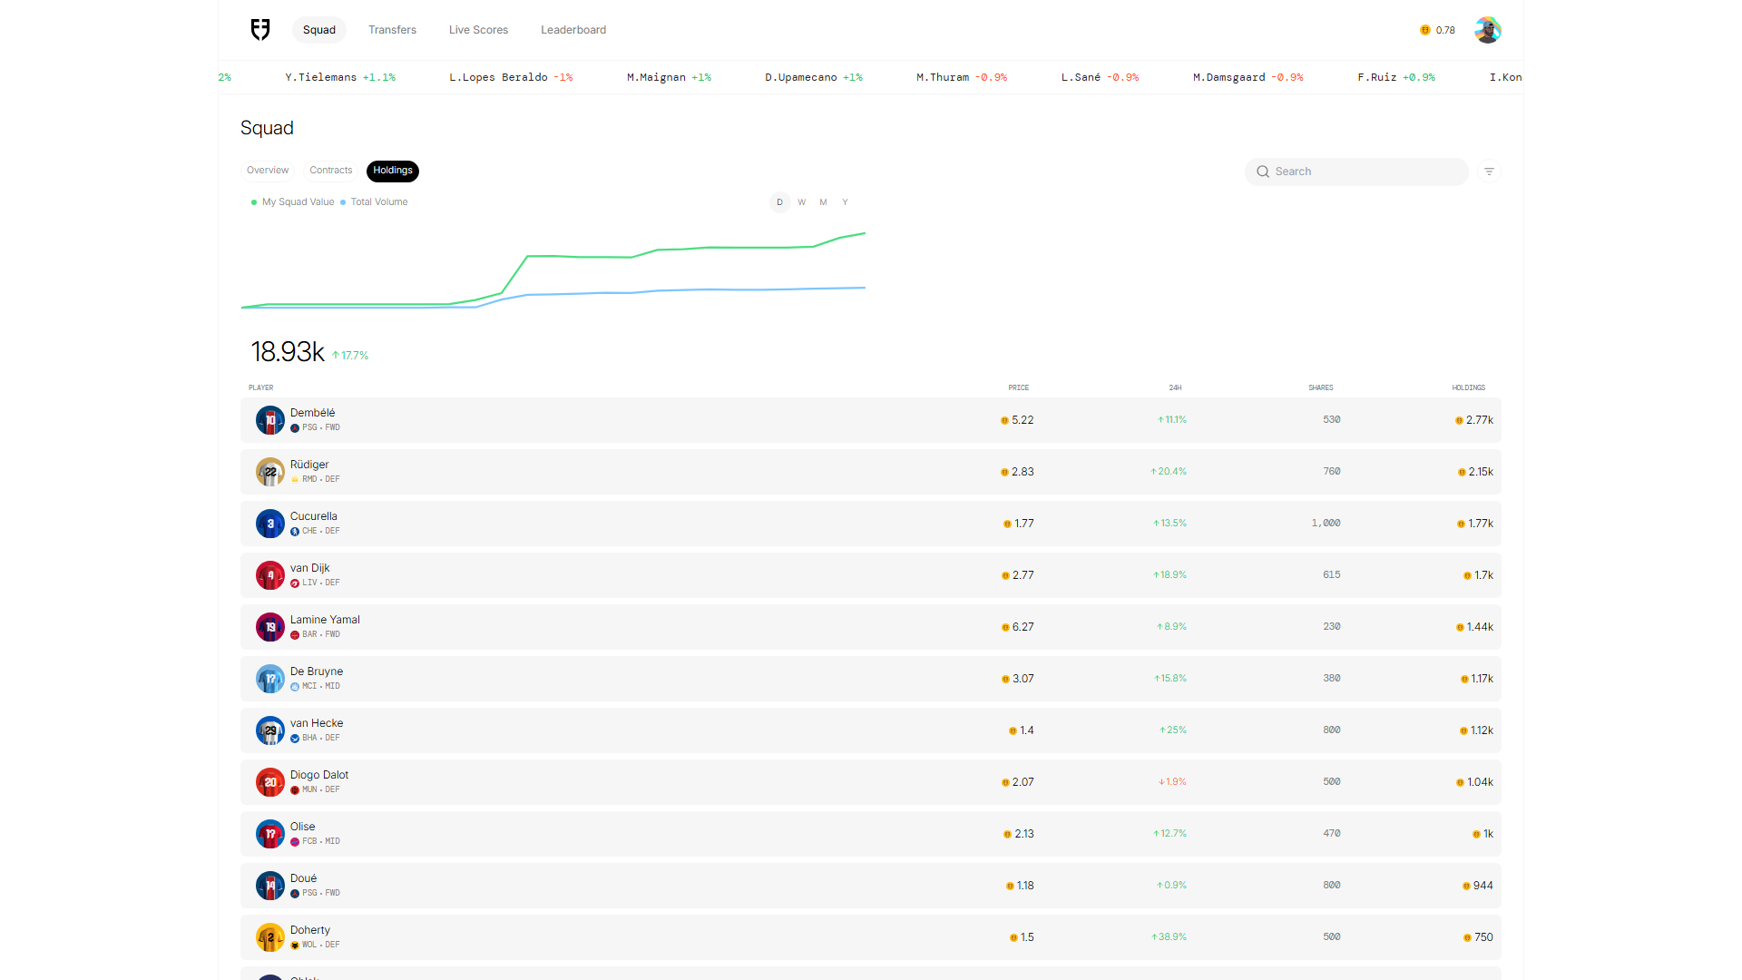Open the user profile avatar
Viewport: 1742px width, 980px height.
[1487, 30]
